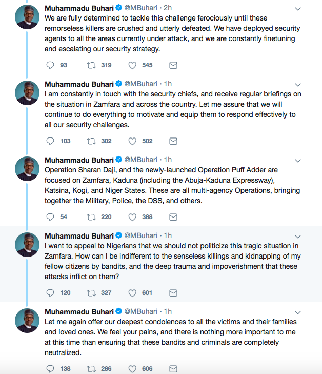322x374 pixels.
Task: Retweet the tweet with 319 retweets
Action: click(91, 65)
